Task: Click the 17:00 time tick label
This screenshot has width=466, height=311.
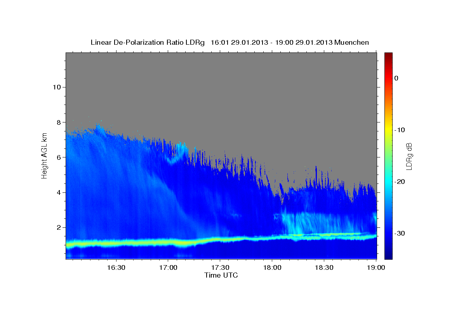Action: 168,267
